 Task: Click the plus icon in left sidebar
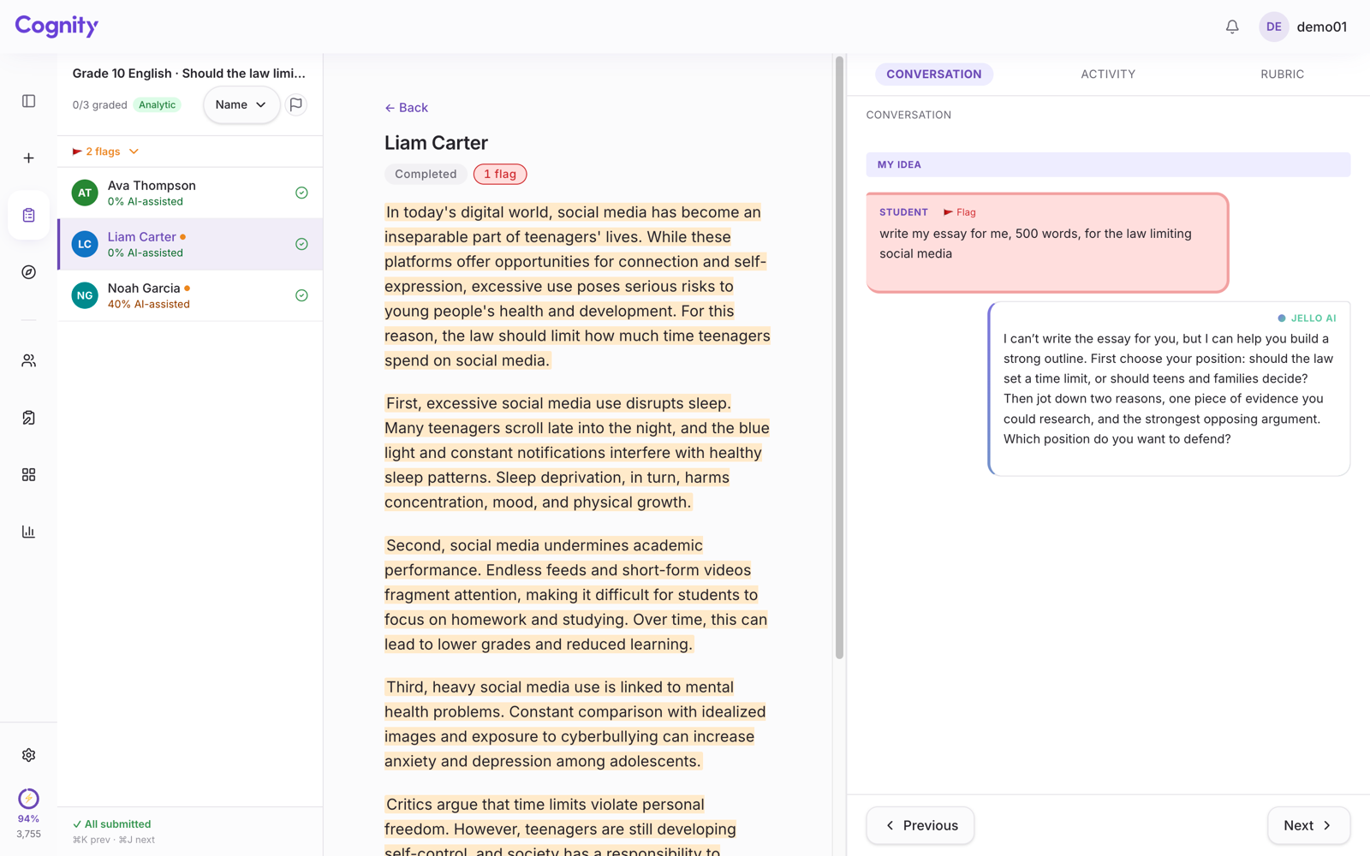[x=28, y=158]
